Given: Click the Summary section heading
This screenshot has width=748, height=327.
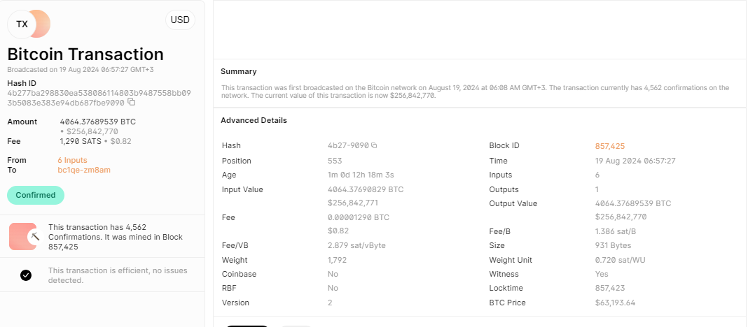Looking at the screenshot, I should tap(238, 71).
